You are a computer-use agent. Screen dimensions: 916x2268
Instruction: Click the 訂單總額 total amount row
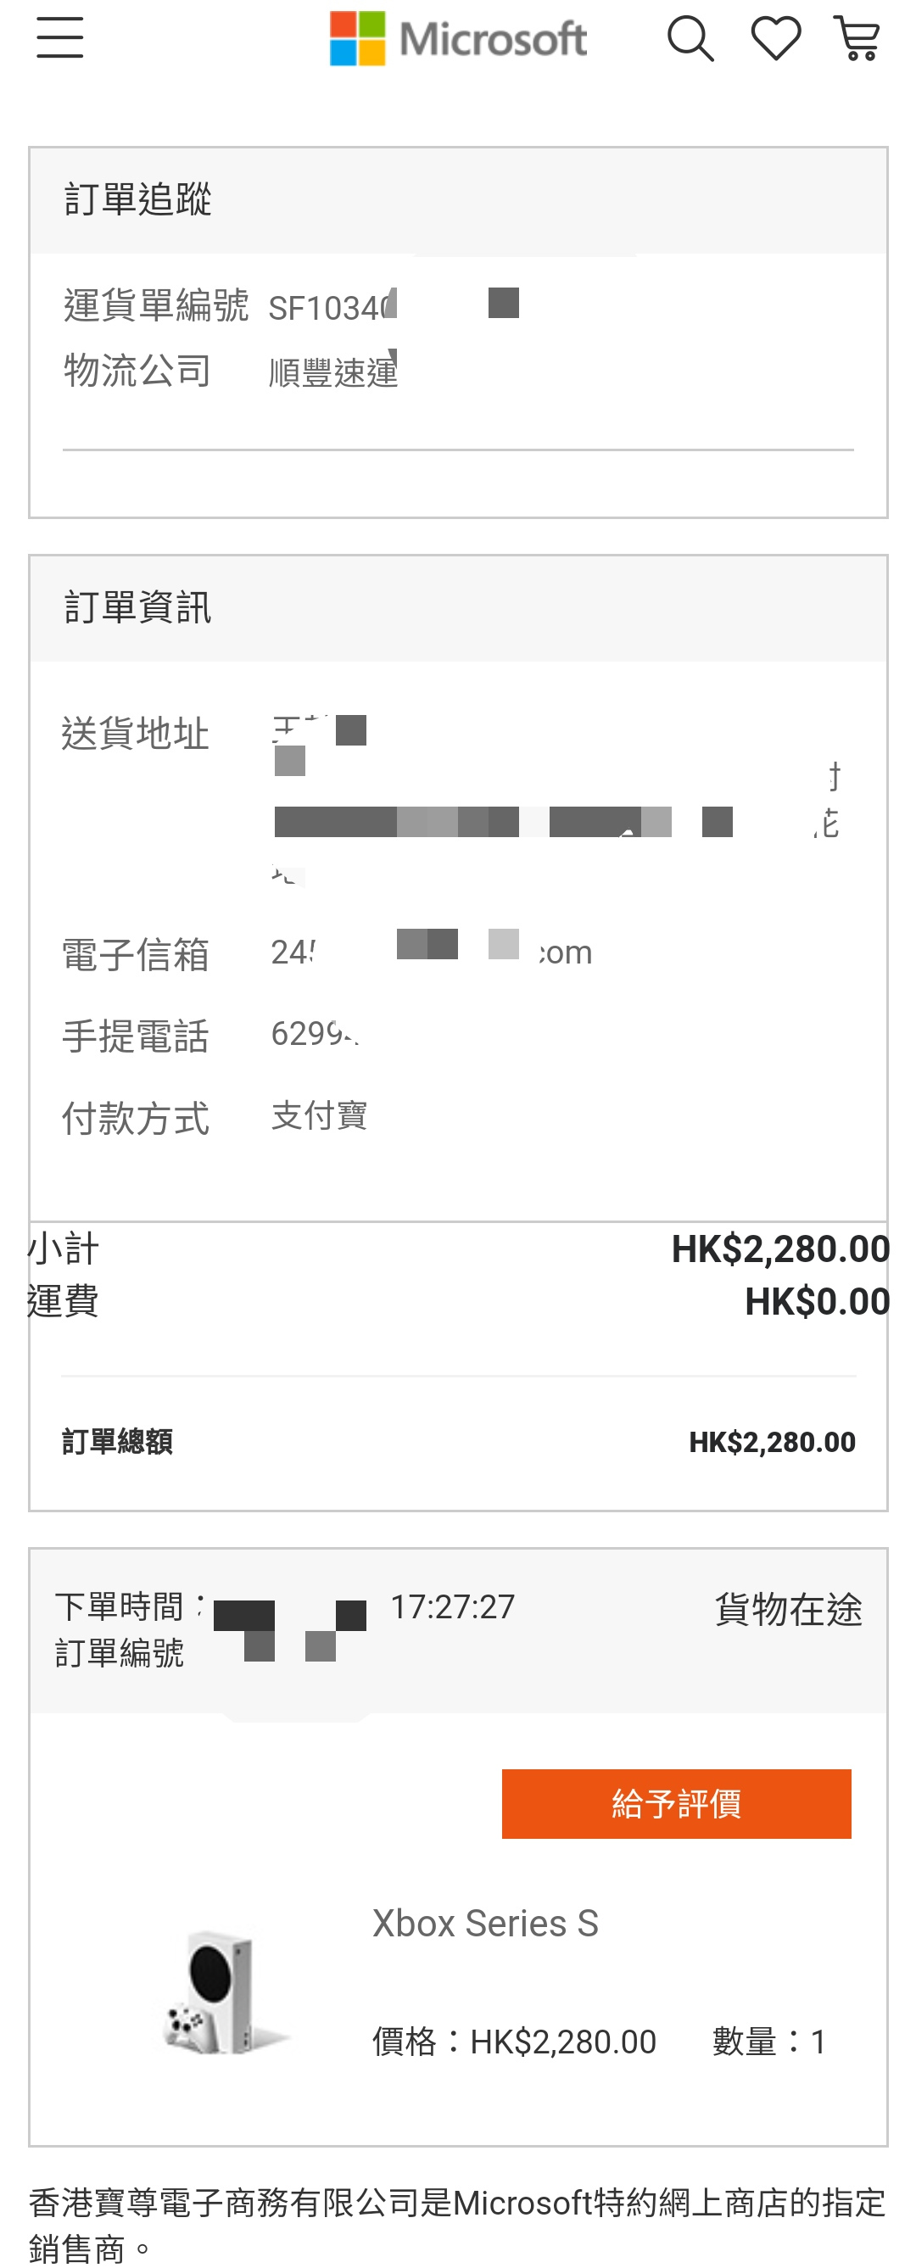pos(458,1442)
